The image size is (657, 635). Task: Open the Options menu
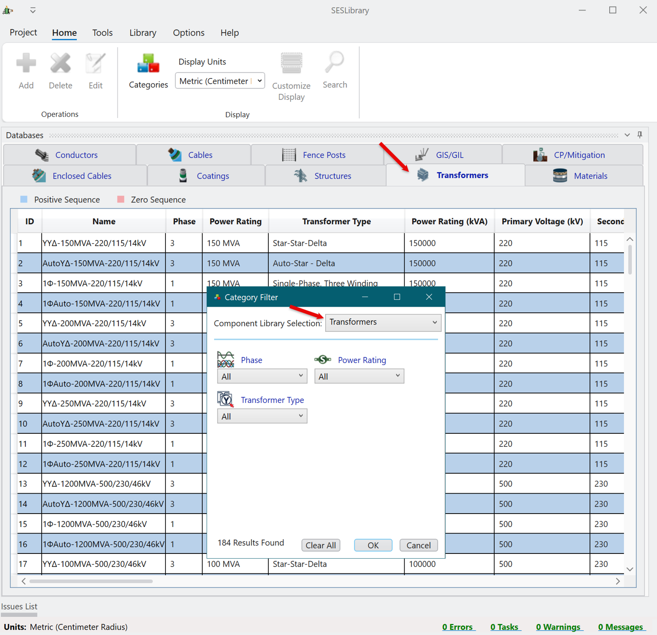pos(188,33)
